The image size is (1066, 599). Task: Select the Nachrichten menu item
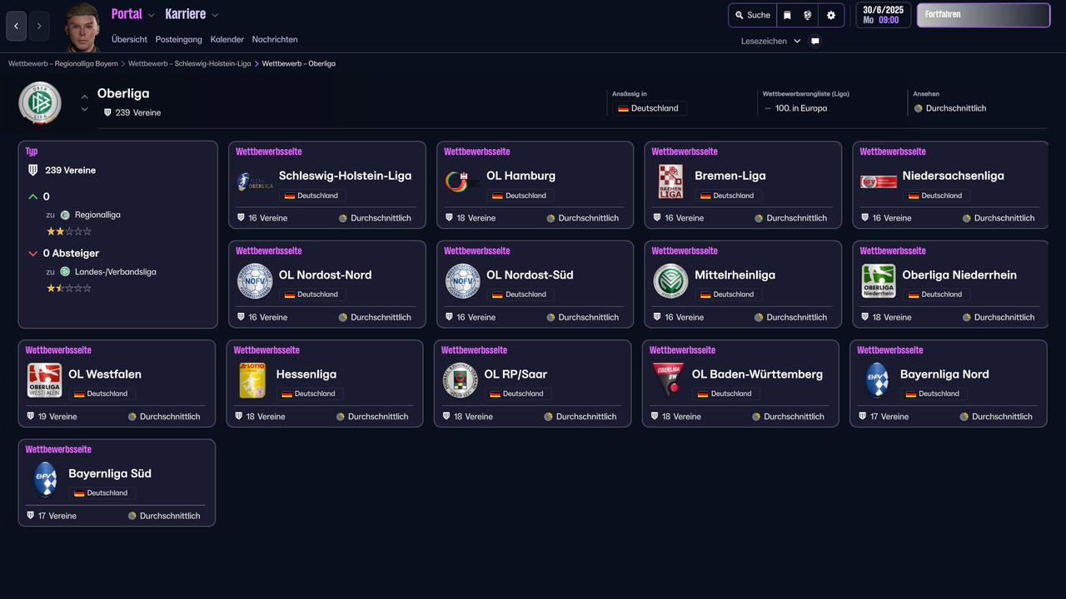[x=275, y=39]
